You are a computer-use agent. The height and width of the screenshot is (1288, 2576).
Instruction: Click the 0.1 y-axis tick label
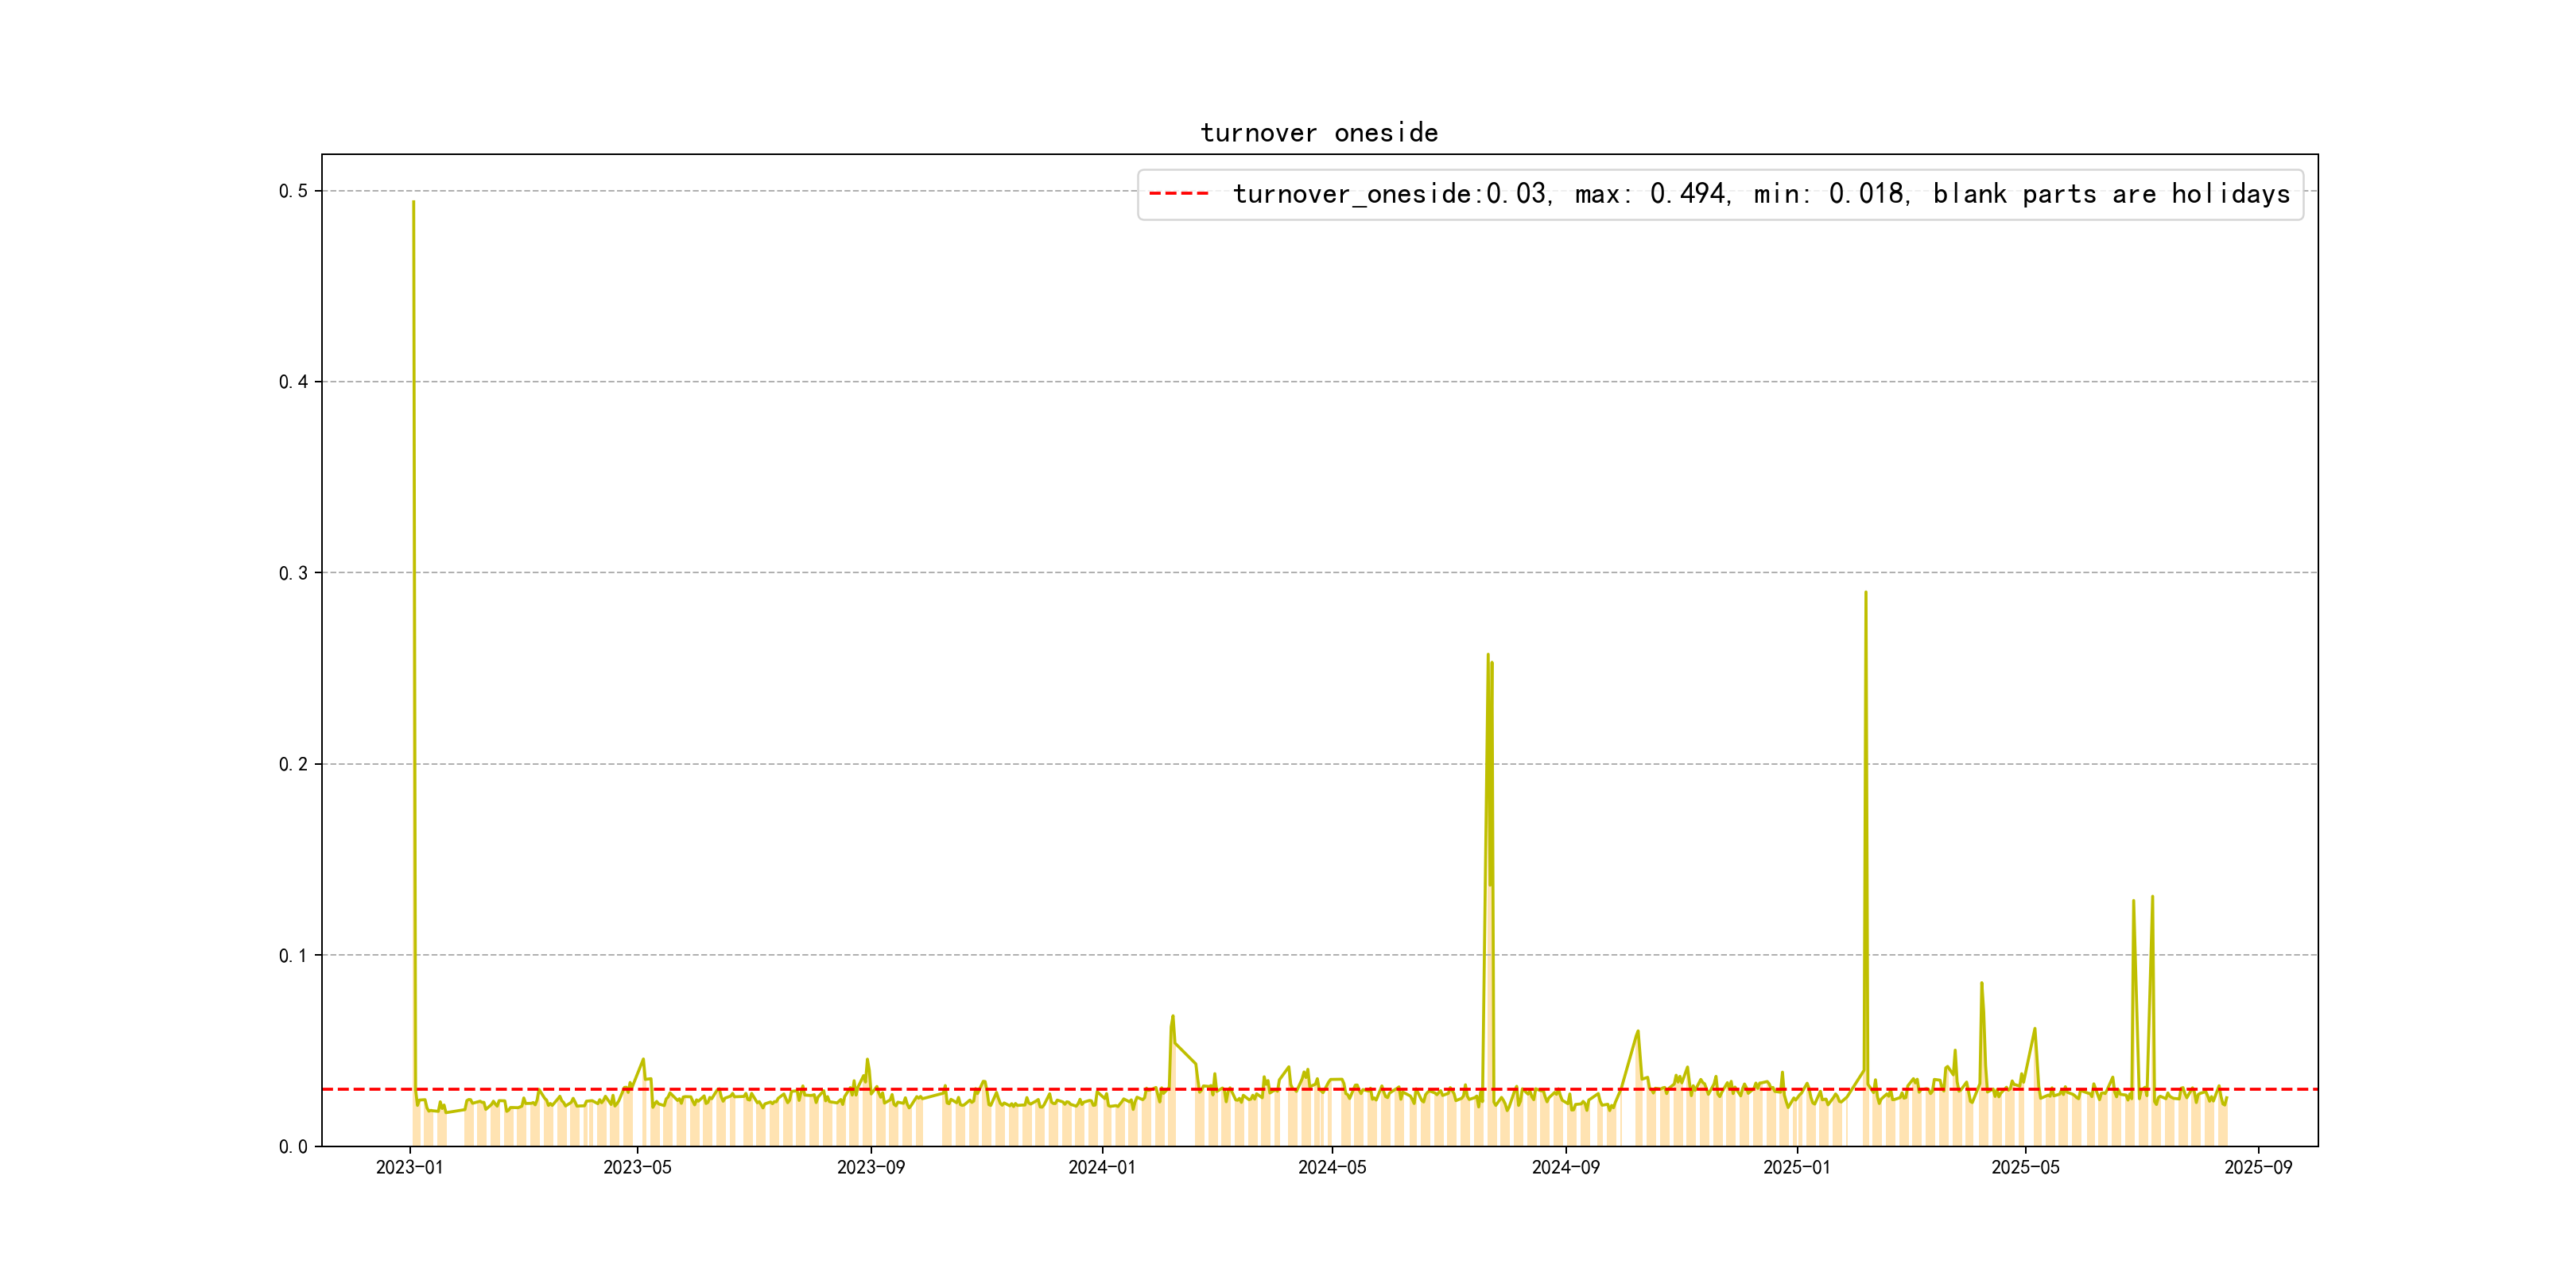click(293, 955)
